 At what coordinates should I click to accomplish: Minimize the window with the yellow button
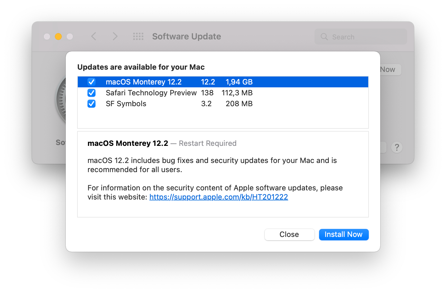[x=58, y=37]
